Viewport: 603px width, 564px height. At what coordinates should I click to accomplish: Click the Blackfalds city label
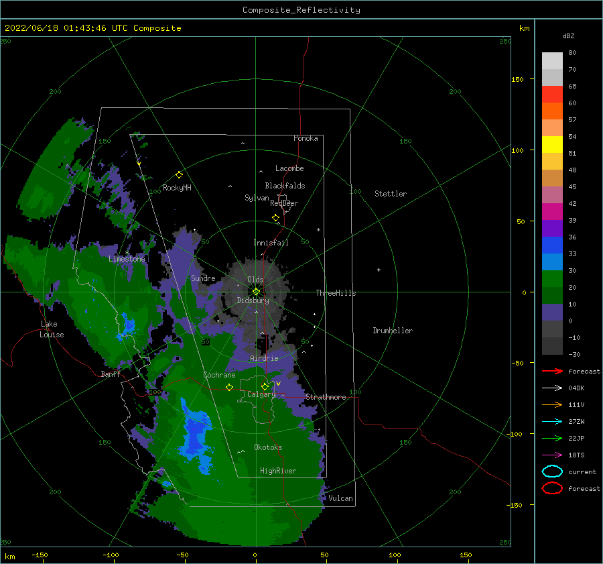(x=285, y=186)
